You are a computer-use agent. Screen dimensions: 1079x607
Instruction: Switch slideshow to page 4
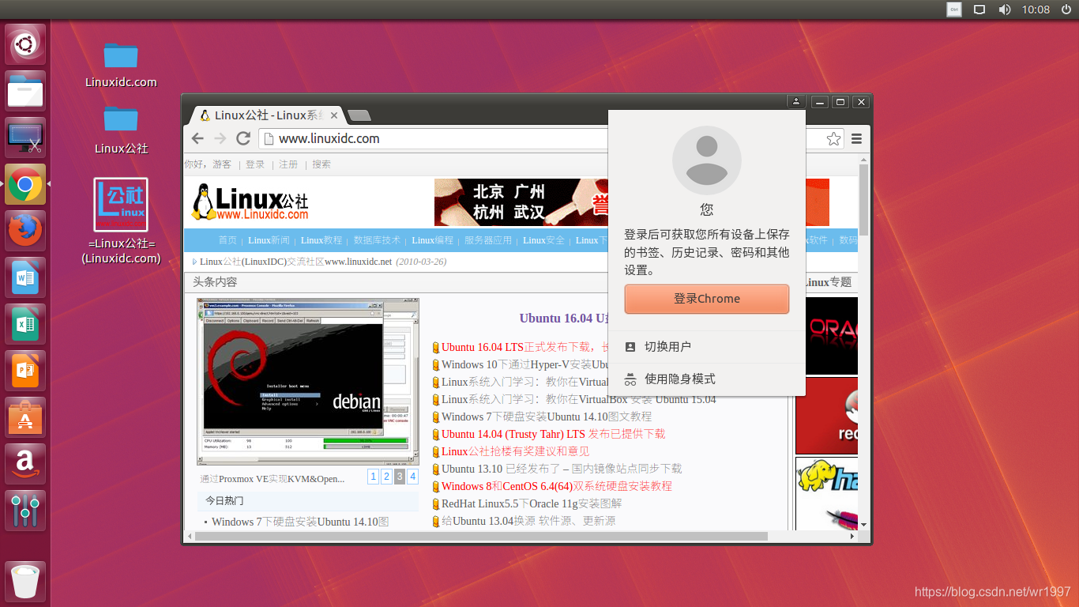[412, 476]
